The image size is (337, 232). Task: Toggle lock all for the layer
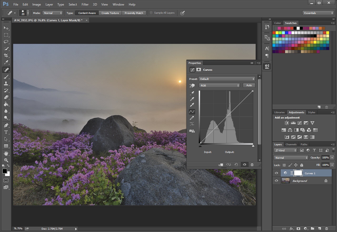[301, 165]
